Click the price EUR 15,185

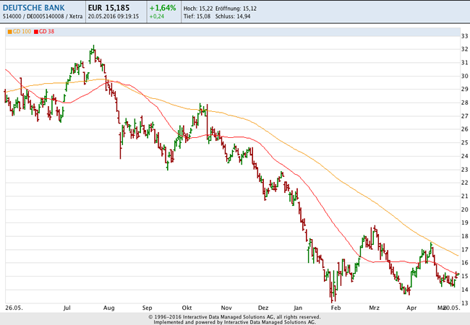[x=108, y=8]
